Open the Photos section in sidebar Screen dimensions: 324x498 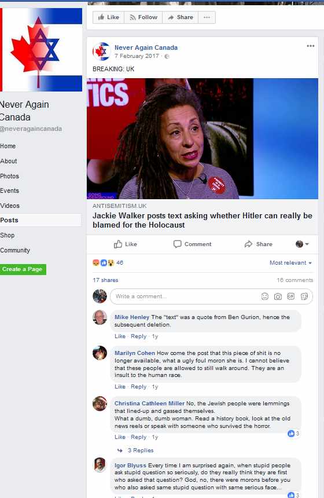click(x=9, y=176)
